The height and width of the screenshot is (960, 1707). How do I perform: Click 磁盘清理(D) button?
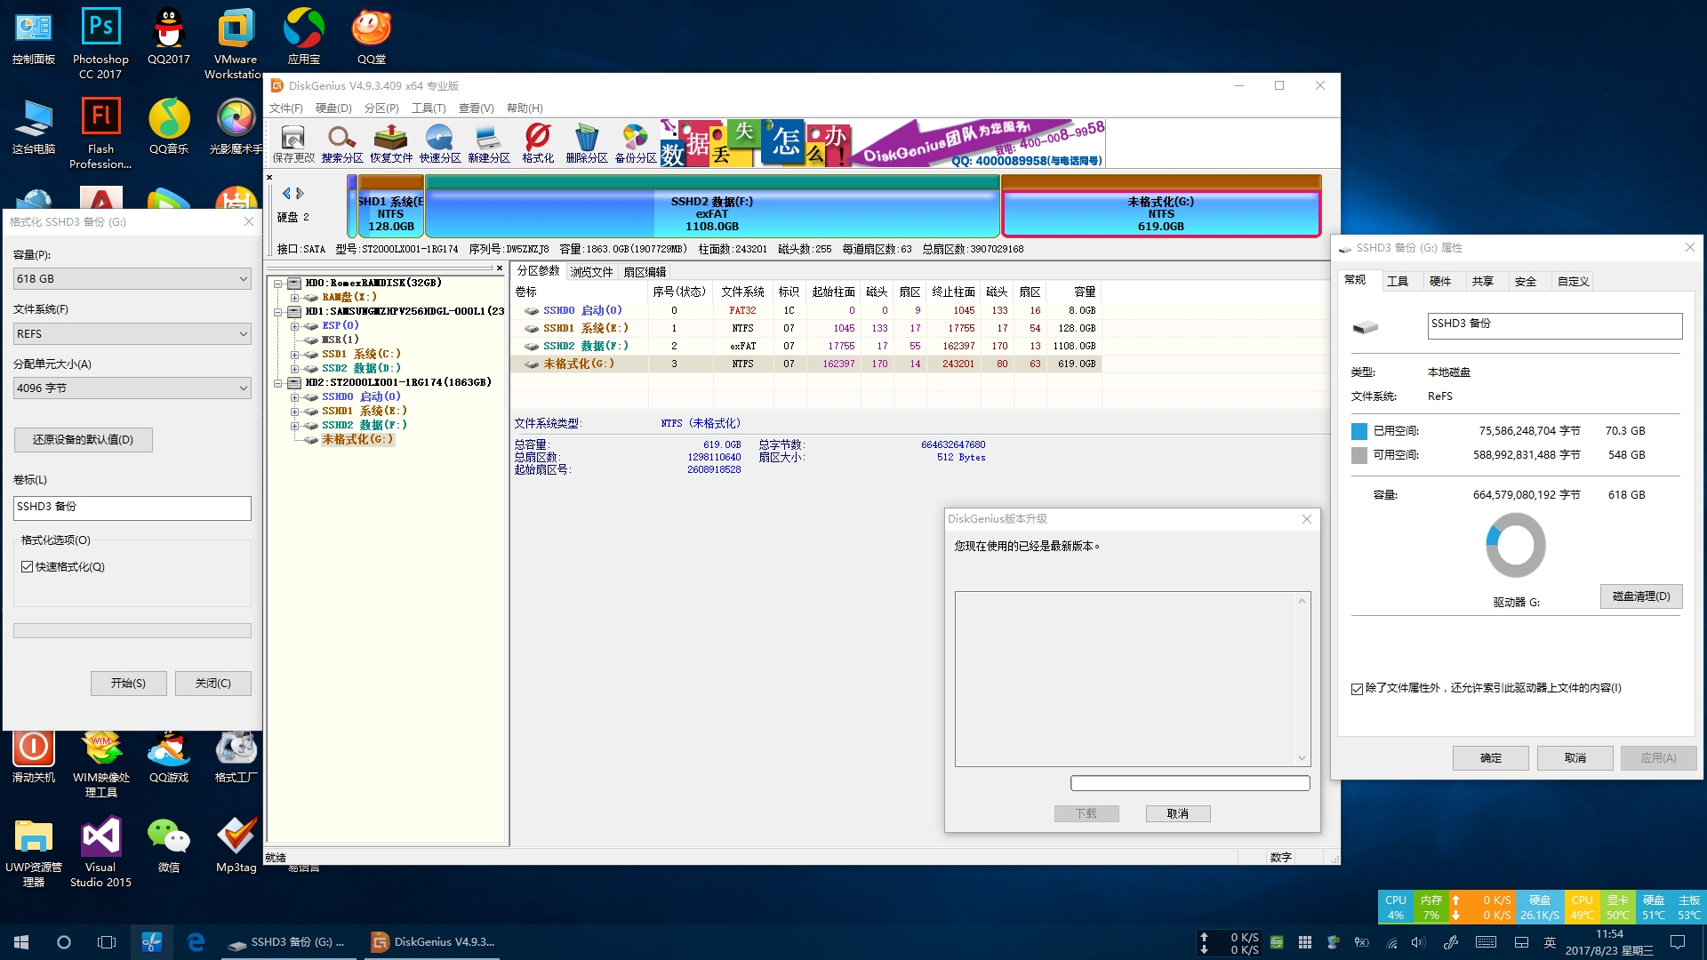coord(1641,596)
